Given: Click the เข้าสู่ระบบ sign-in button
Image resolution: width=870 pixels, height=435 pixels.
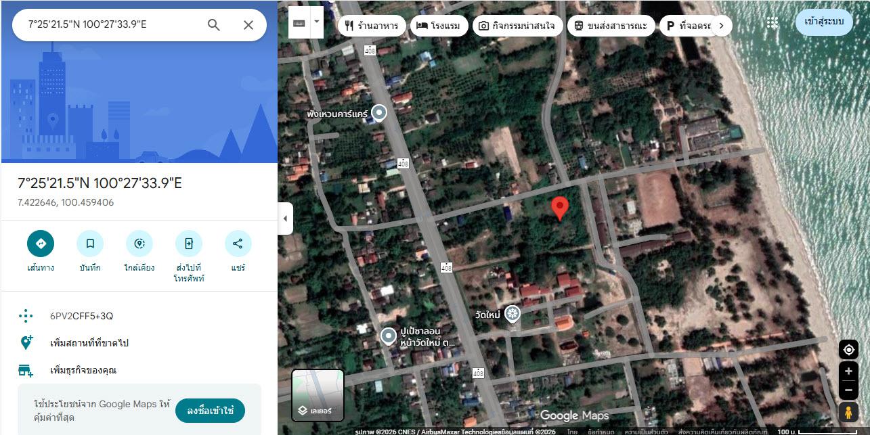Looking at the screenshot, I should (x=824, y=22).
